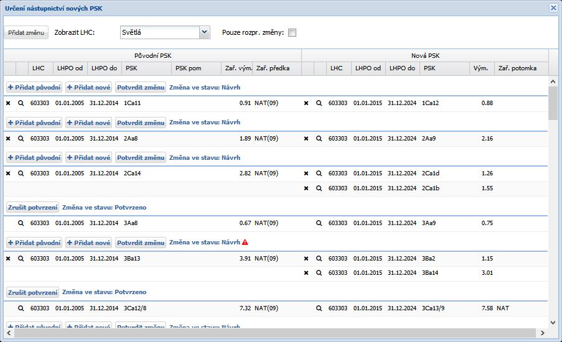Click Přidat nové above row 2Aa8
The image size is (562, 342).
pos(88,123)
